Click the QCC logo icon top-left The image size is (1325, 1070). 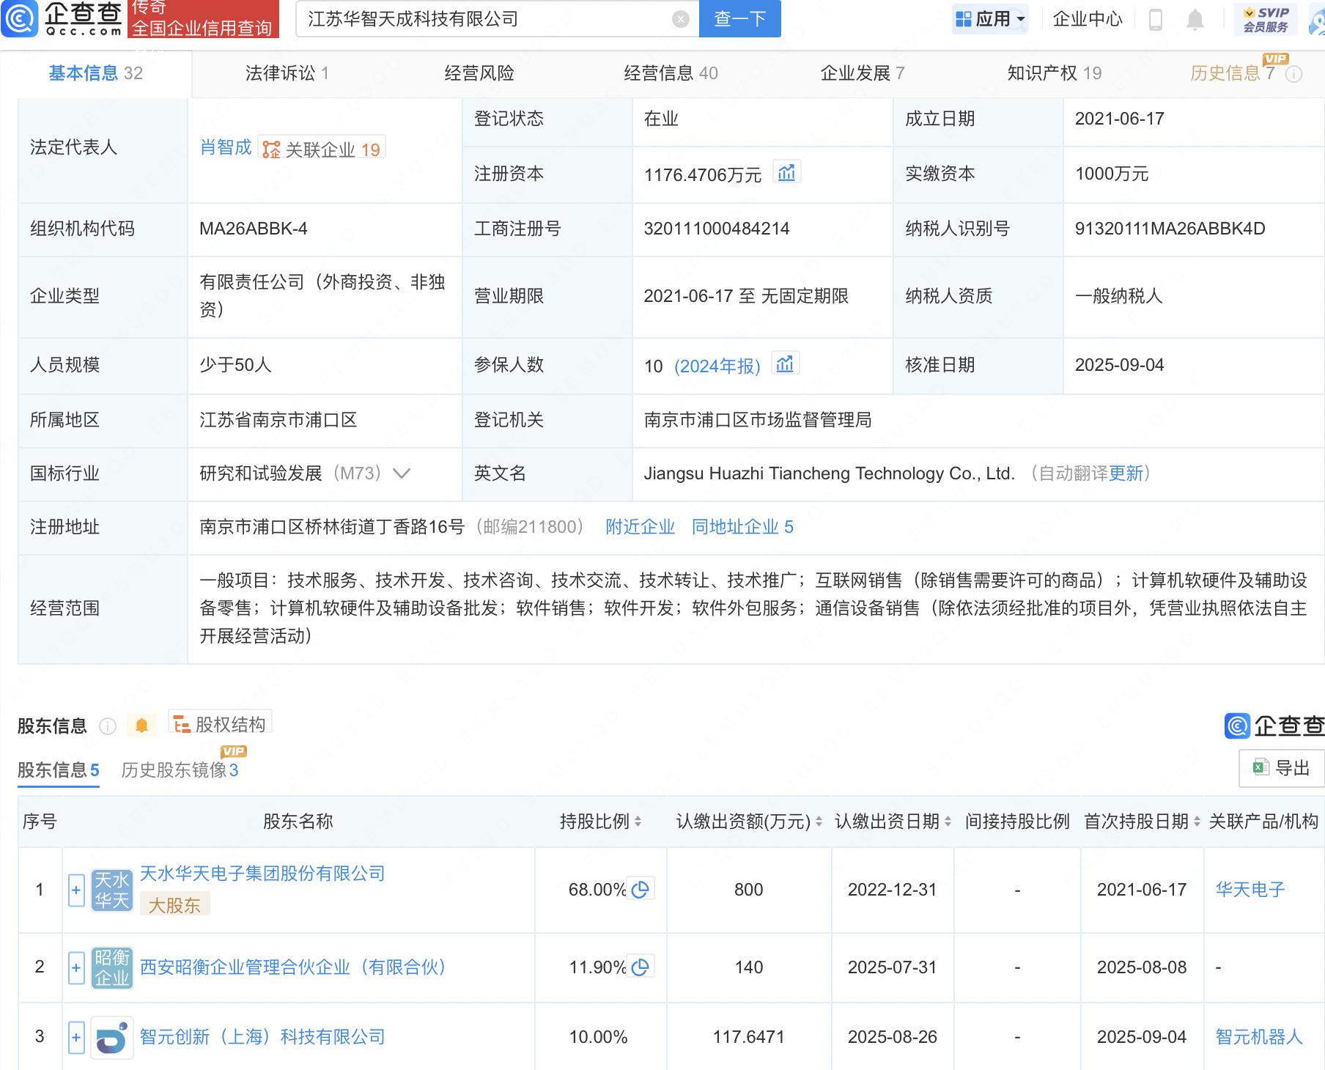click(x=20, y=20)
